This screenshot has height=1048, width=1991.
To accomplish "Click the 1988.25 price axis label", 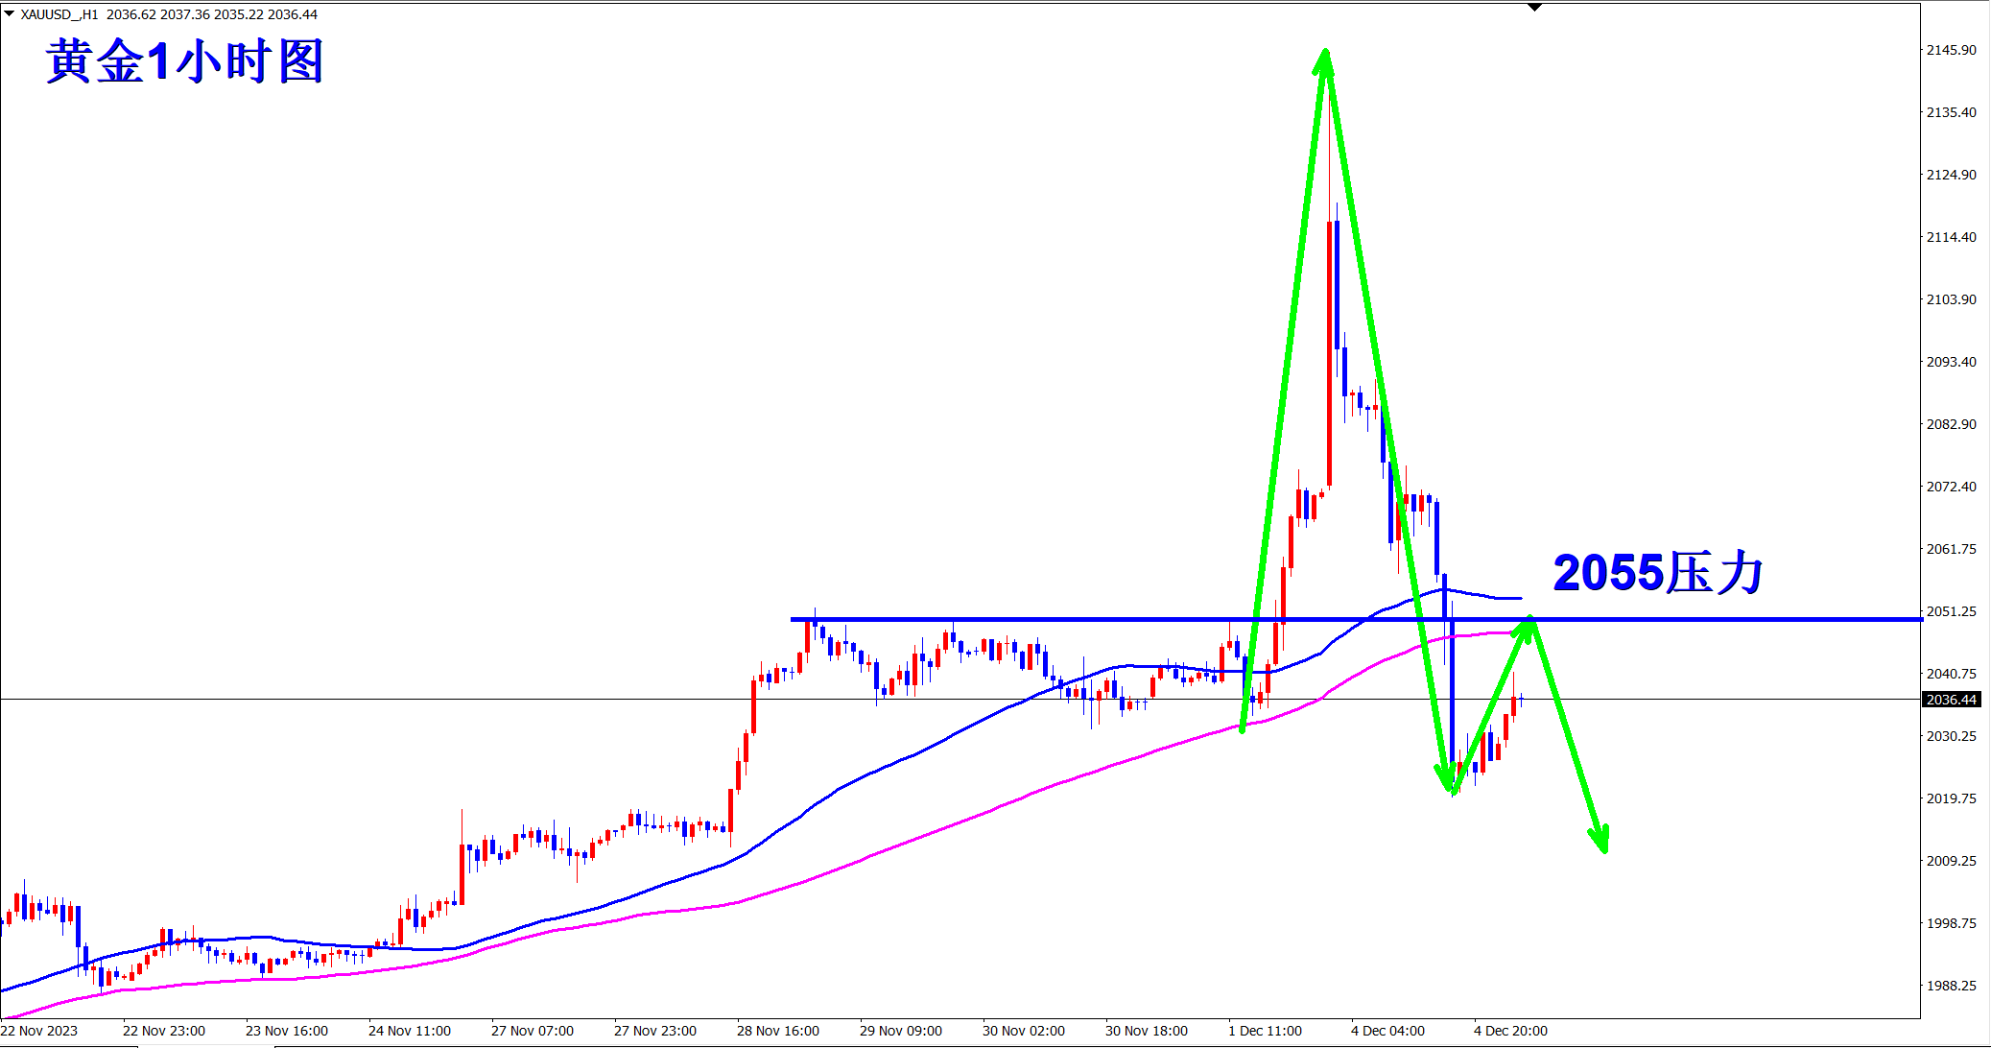I will point(1952,986).
